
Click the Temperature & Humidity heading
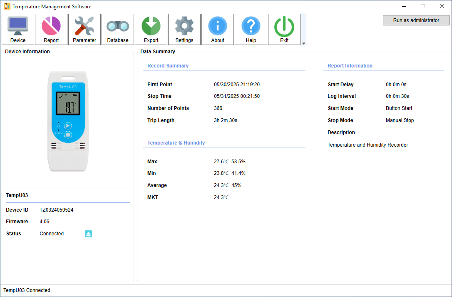176,143
